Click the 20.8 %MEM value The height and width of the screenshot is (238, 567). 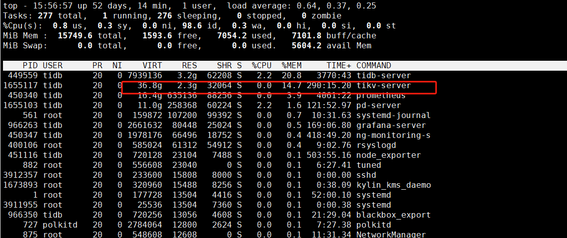(292, 76)
